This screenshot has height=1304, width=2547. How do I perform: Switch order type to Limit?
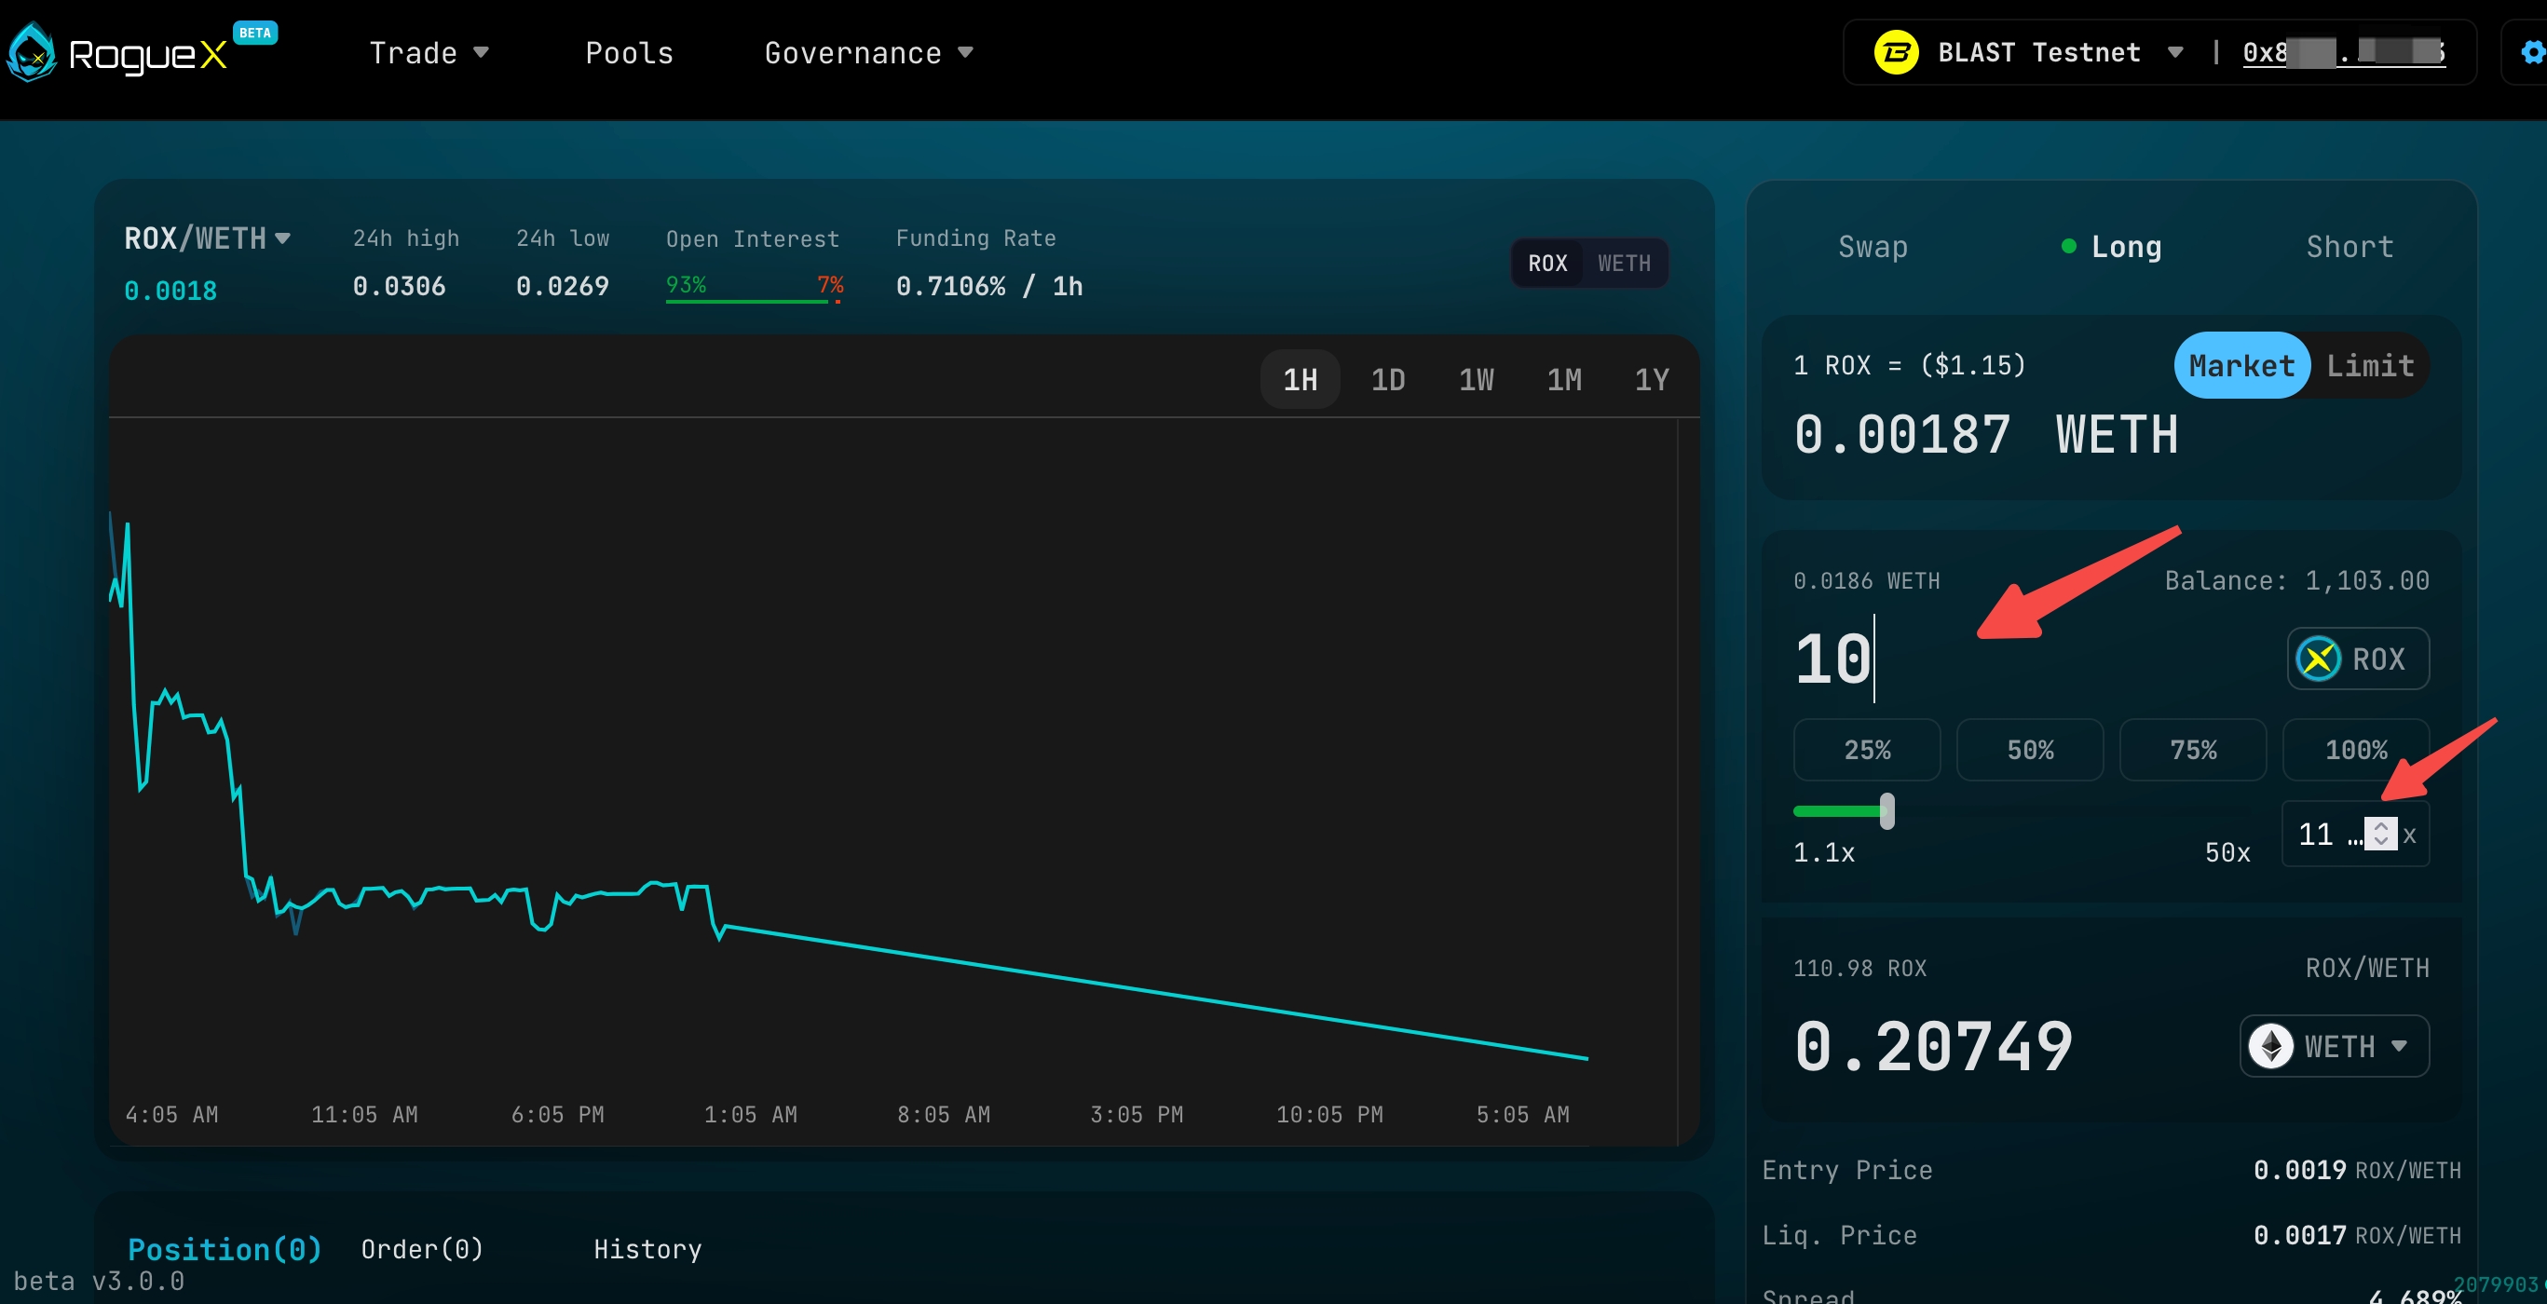[2369, 366]
